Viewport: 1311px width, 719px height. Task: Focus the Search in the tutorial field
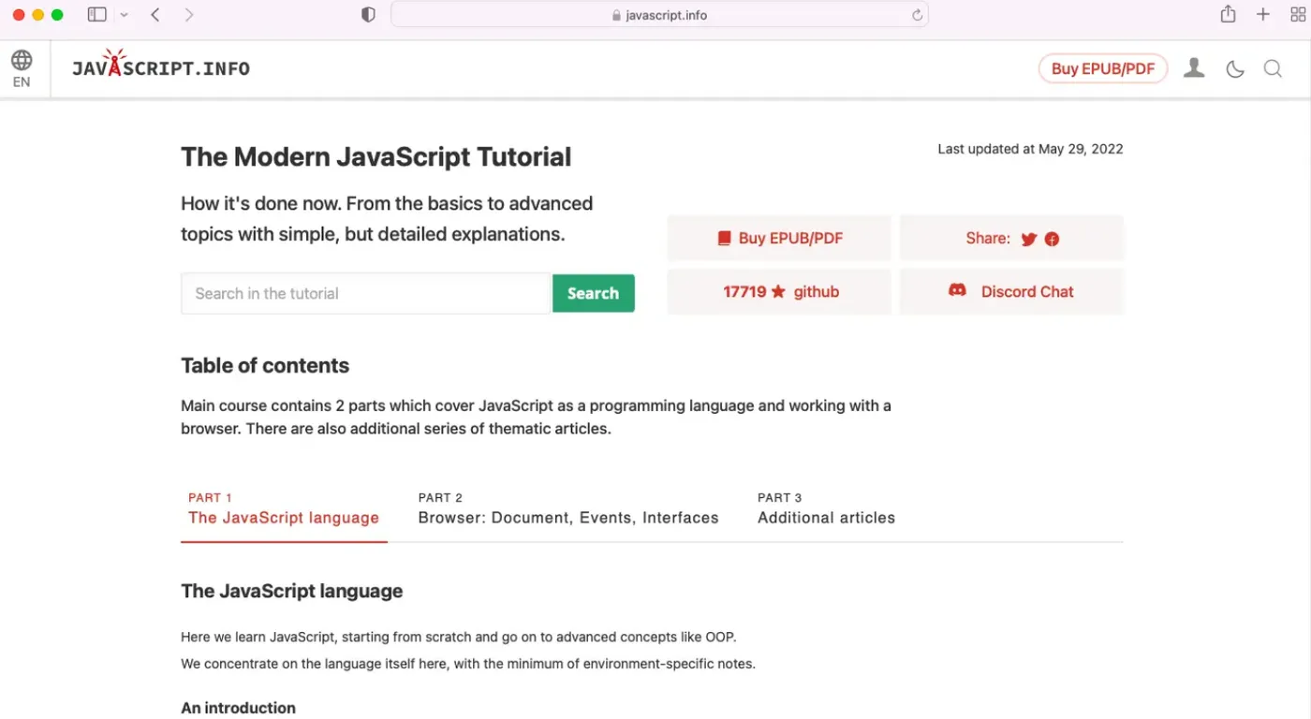(x=365, y=293)
